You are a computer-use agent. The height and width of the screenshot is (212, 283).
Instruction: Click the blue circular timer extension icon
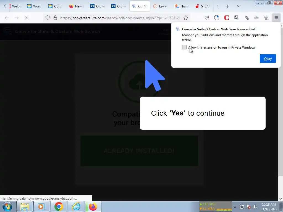[x=217, y=18]
